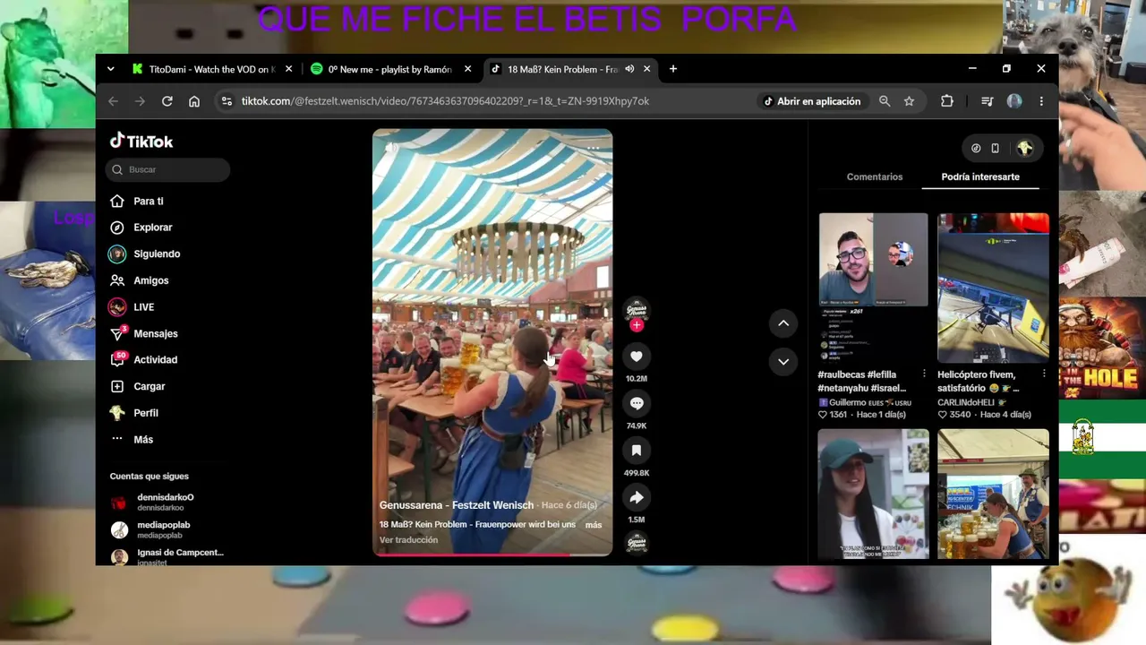Mute the TikTok tab audio icon
The width and height of the screenshot is (1146, 645).
click(629, 69)
